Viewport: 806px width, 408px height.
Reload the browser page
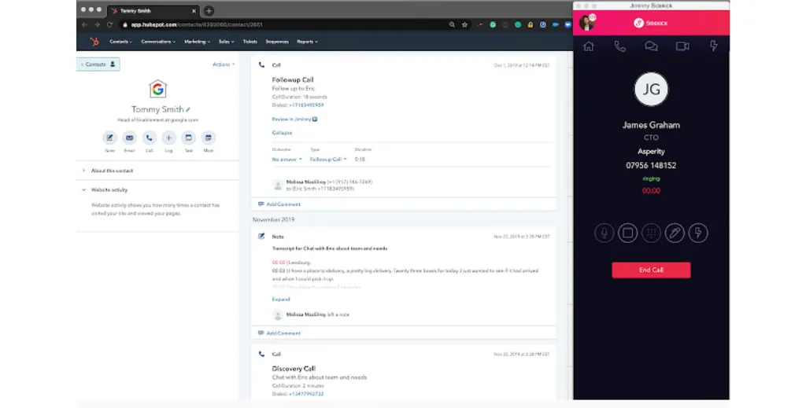coord(109,24)
